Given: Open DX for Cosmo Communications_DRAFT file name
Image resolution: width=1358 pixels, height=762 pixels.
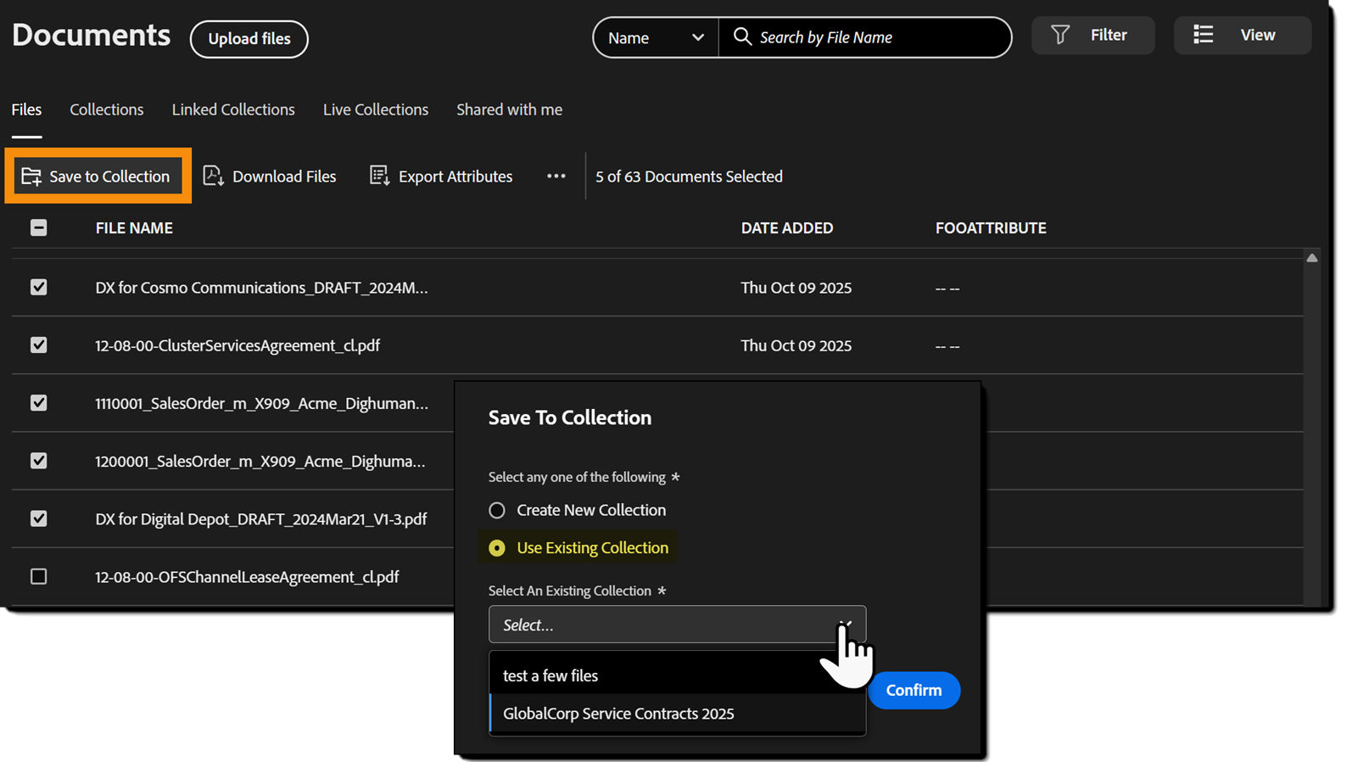Looking at the screenshot, I should pos(261,288).
